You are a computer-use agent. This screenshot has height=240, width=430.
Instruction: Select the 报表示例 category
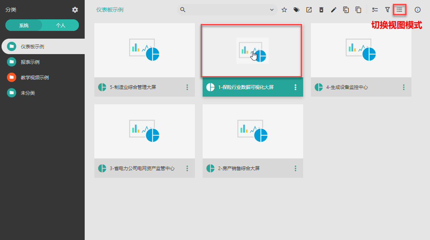[x=42, y=62]
